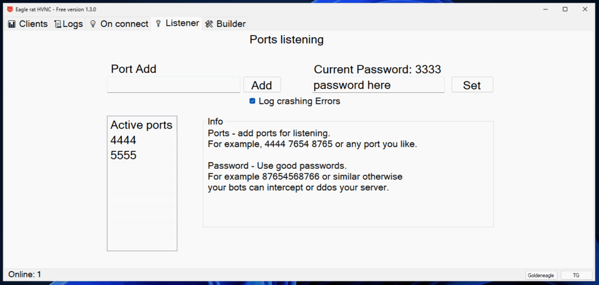Click the red app icon in title bar
599x285 pixels.
pos(9,9)
